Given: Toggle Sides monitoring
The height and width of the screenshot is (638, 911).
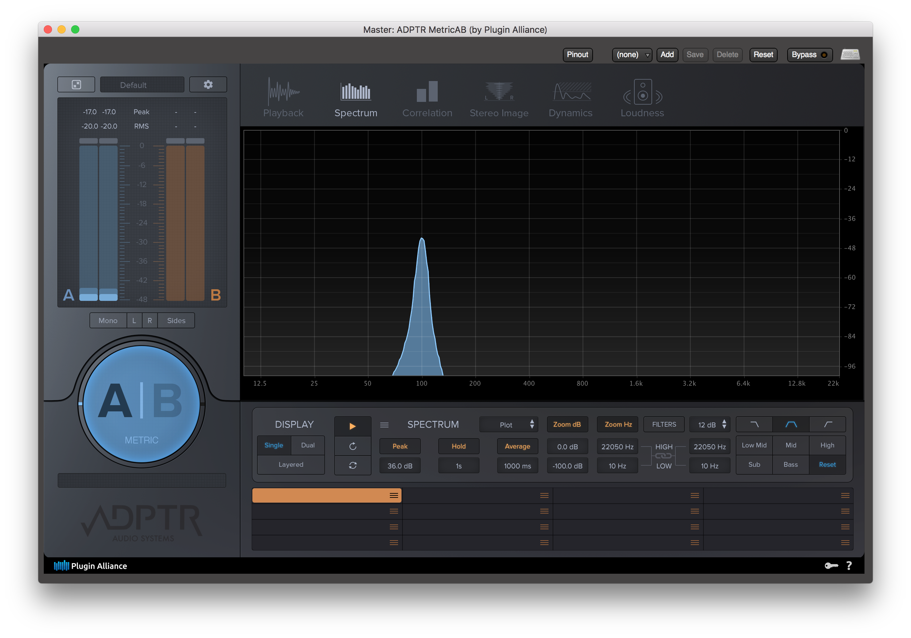Looking at the screenshot, I should click(176, 321).
